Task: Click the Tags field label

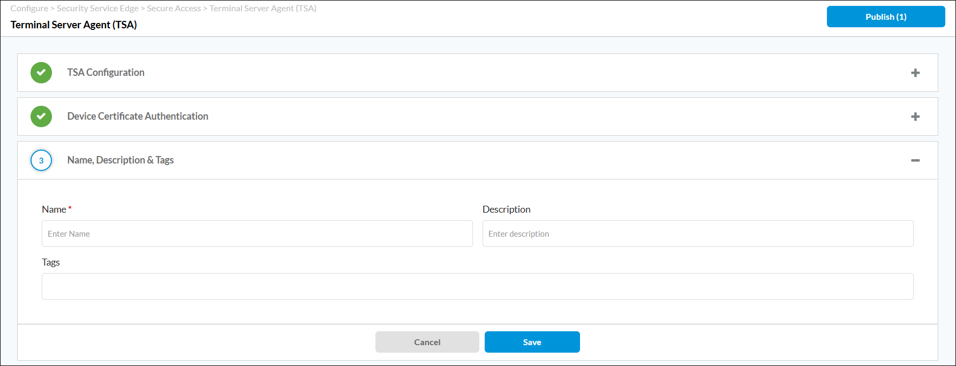Action: coord(51,262)
